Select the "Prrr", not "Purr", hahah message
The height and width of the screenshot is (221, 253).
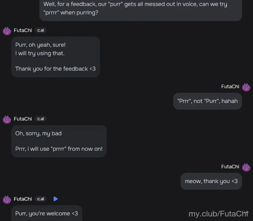point(208,101)
